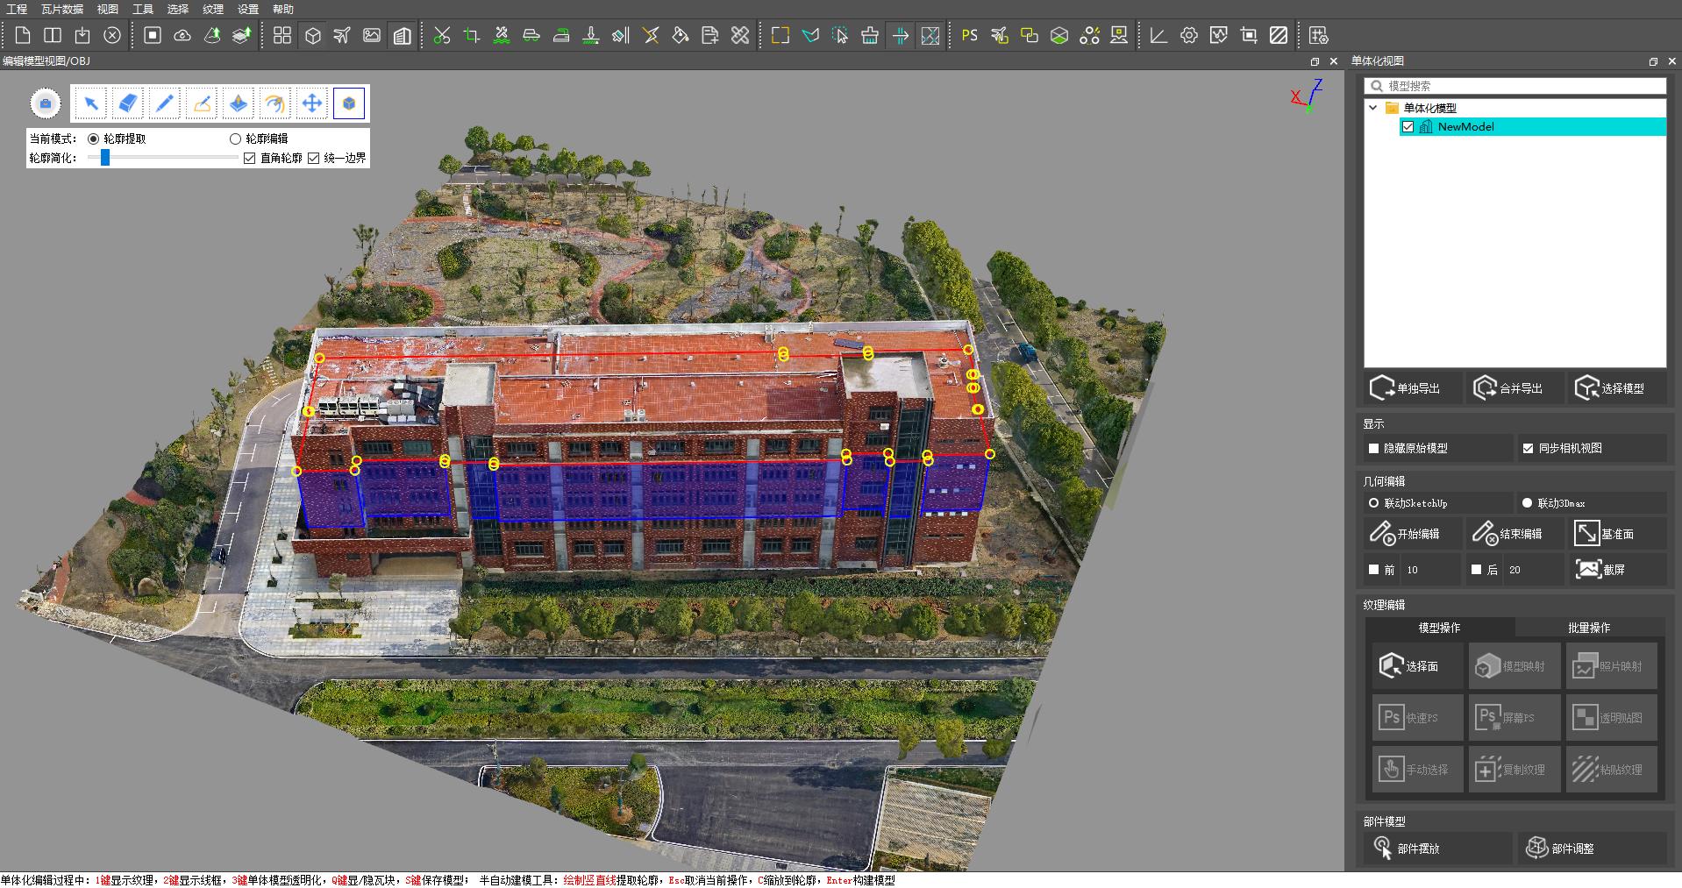Screen dimensions: 1682x888
Task: Open the 工程 menu
Action: click(x=17, y=9)
